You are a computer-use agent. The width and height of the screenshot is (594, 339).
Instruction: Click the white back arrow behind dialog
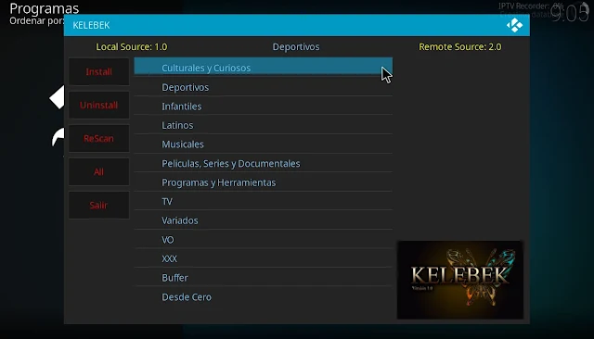(x=57, y=97)
